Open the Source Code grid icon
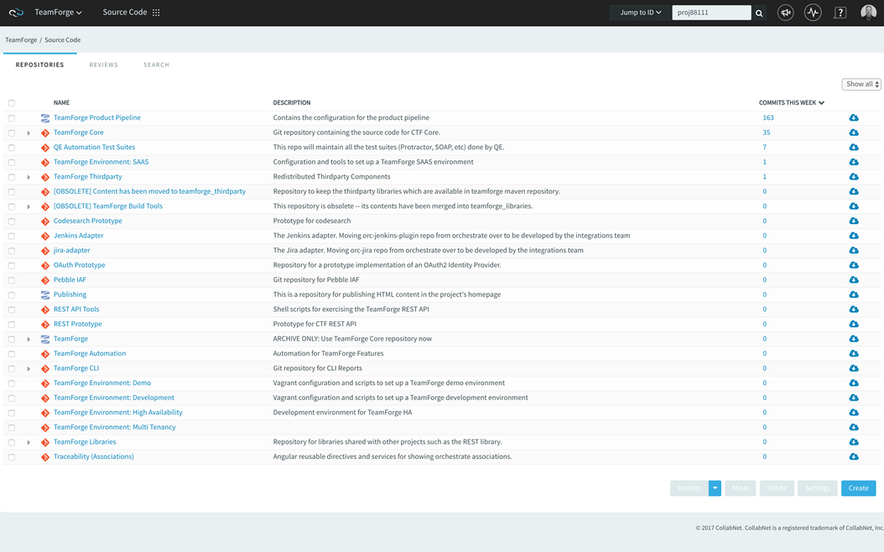 point(156,13)
